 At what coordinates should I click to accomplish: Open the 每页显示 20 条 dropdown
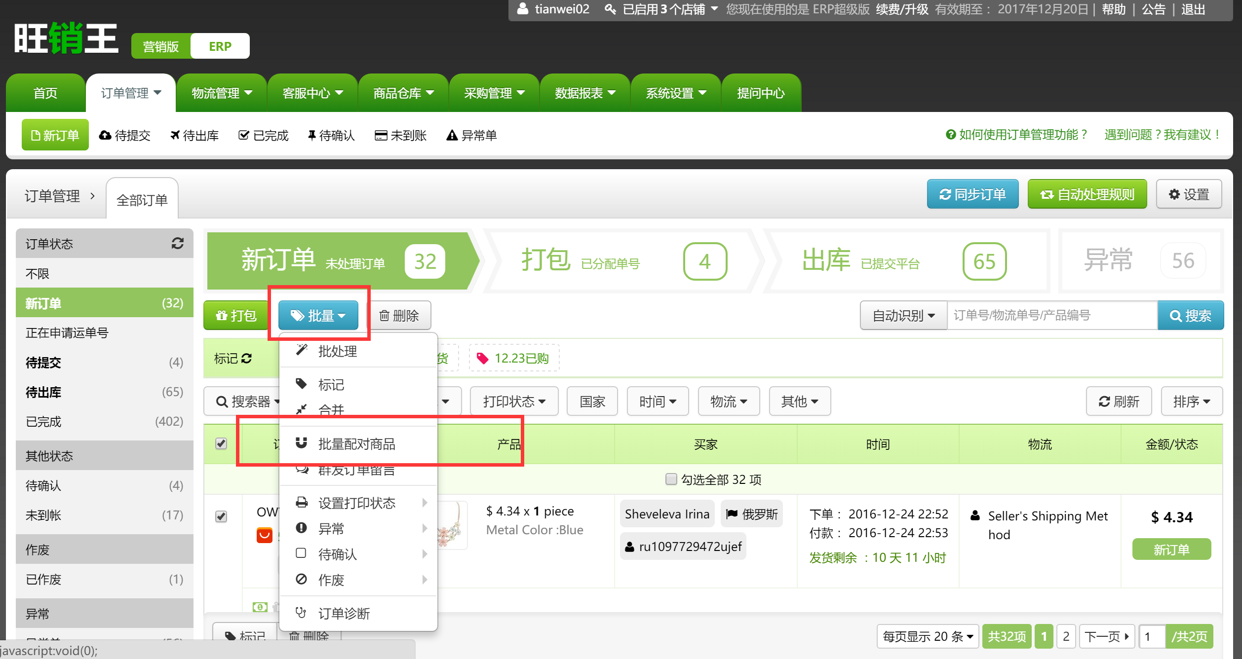tap(928, 636)
